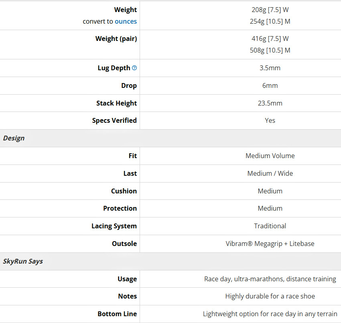Click the 508g [10.5] M pair value
Viewport: 341px width, 323px height.
[x=270, y=50]
